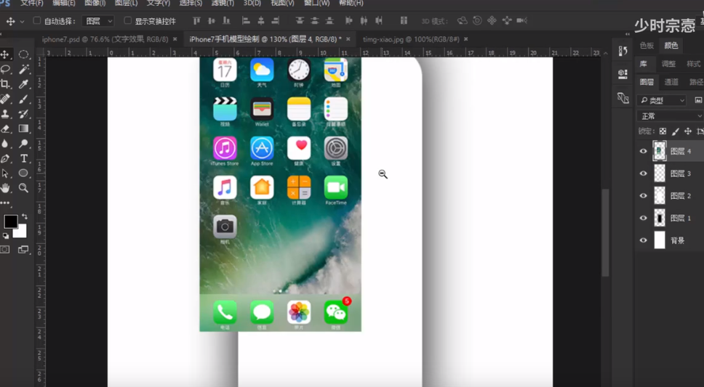Hide 图层 1 with its eye icon

[644, 218]
